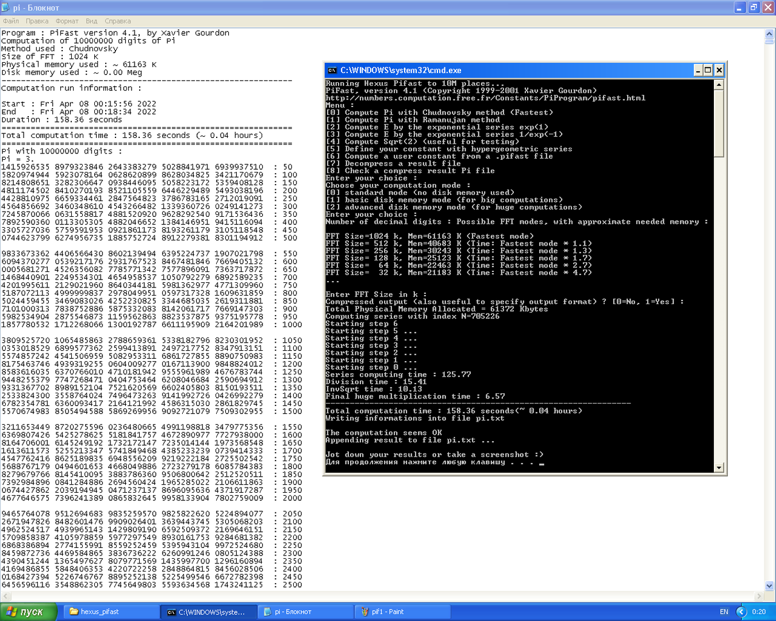Minimize the cmd.exe window
Screen dimensions: 776x621
(x=698, y=70)
